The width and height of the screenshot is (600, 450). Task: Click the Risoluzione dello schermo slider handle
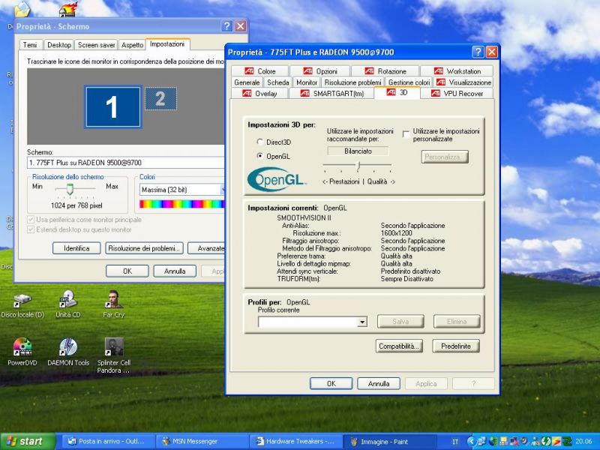[70, 189]
